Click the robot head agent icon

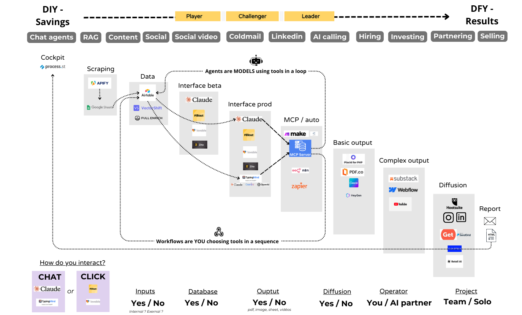point(256,60)
